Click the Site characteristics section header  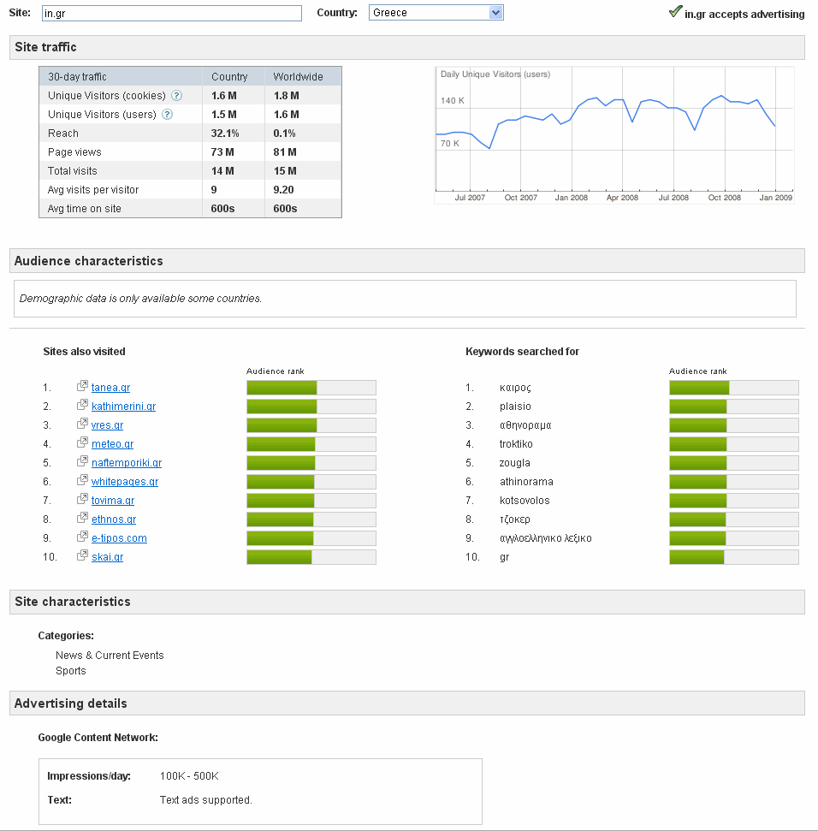[407, 602]
